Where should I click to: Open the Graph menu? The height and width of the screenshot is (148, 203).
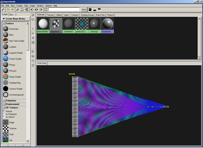(x=32, y=6)
